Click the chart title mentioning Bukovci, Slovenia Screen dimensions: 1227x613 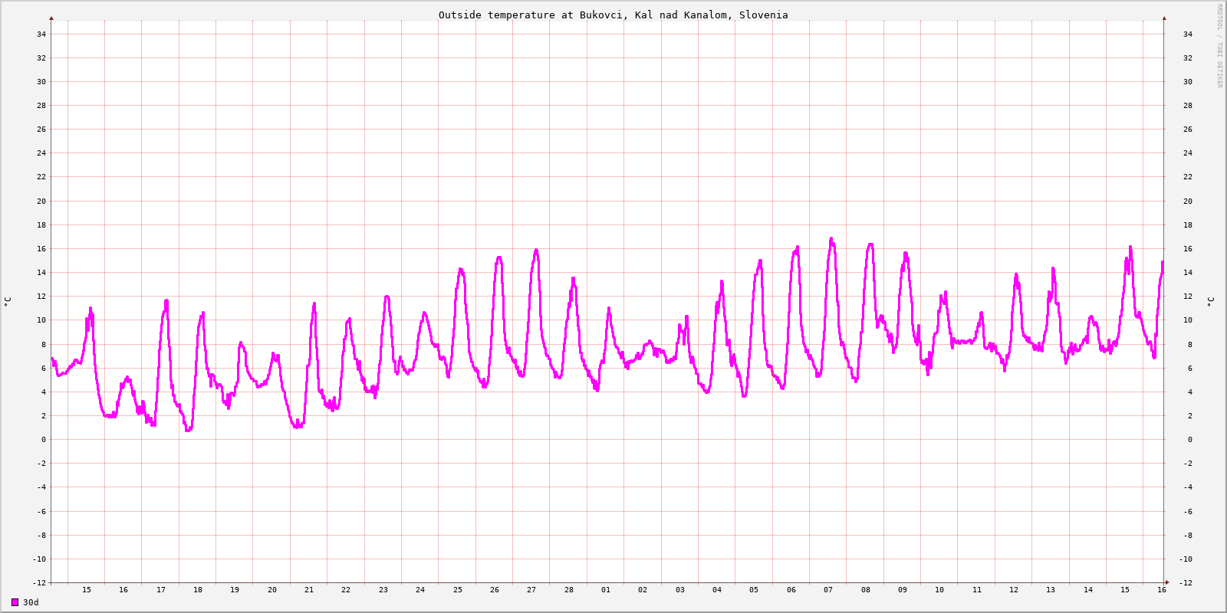point(613,15)
